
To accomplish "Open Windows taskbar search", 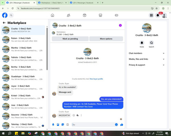I will [x=10, y=133].
